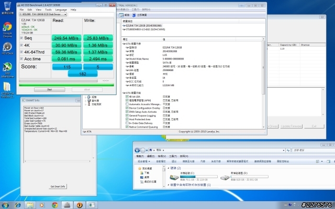
Task: Click the blue update icon in Lavalys toolbar
Action: click(x=134, y=15)
